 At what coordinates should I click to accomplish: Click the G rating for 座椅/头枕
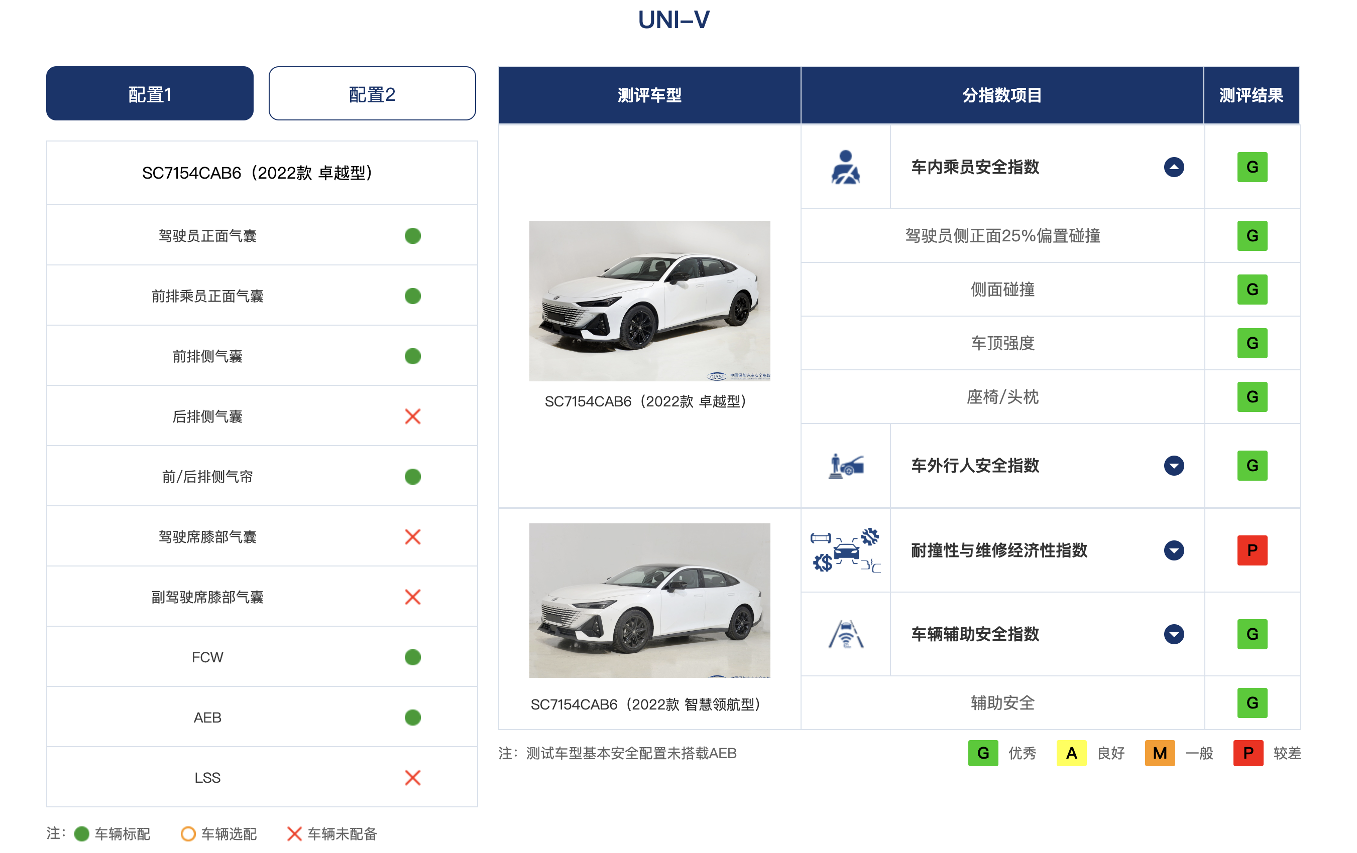(x=1252, y=397)
